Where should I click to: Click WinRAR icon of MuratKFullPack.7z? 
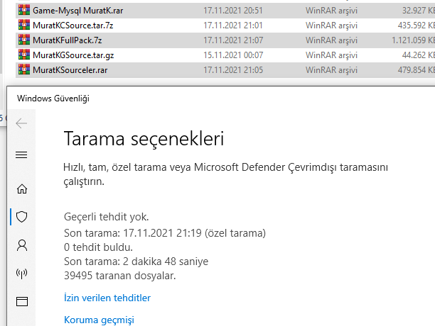point(24,40)
